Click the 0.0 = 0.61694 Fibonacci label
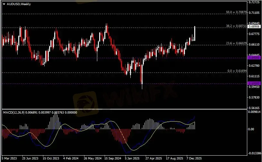The width and height of the screenshot is (262, 162). pyautogui.click(x=237, y=71)
